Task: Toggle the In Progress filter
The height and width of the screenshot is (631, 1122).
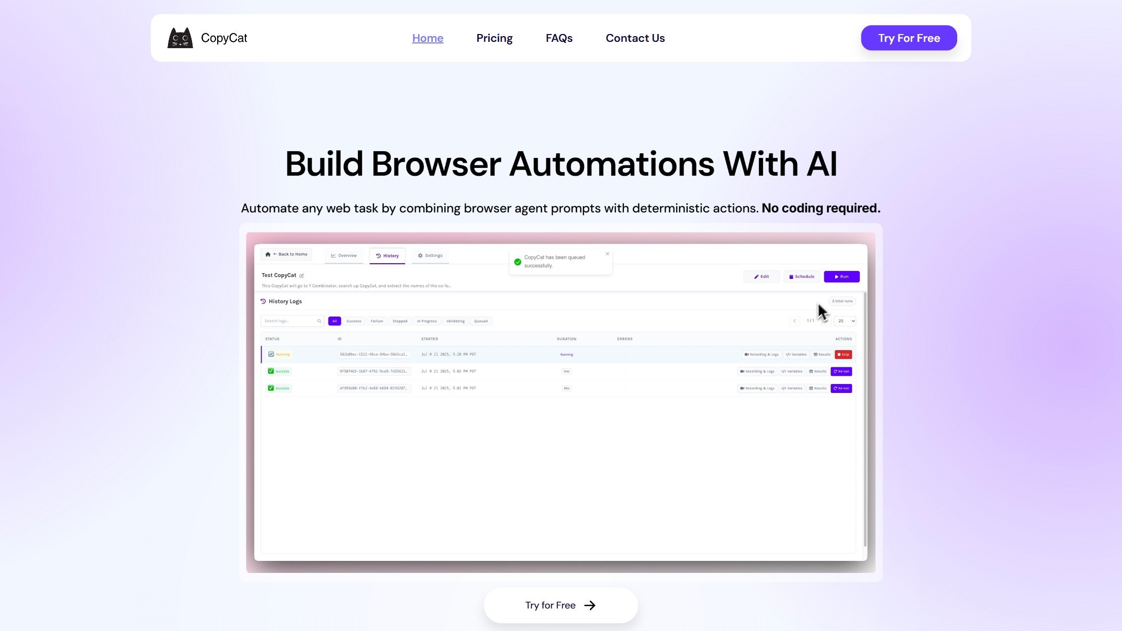Action: [x=427, y=321]
